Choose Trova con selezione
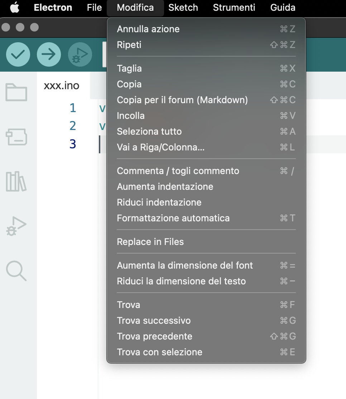The height and width of the screenshot is (399, 346). (x=206, y=352)
